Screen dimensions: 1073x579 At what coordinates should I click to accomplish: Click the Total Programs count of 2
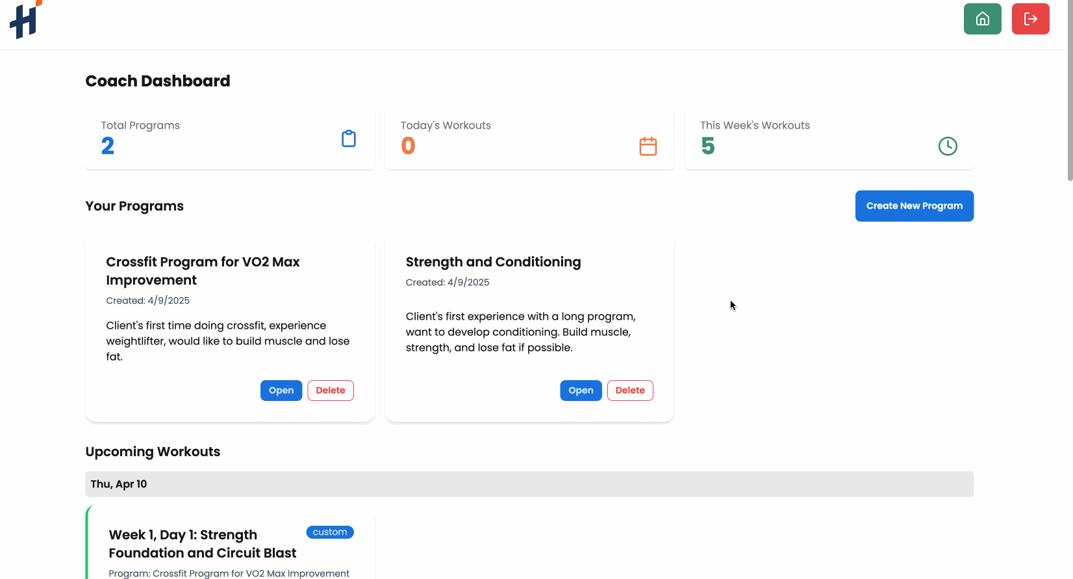[x=108, y=146]
